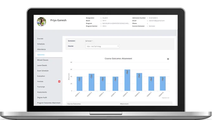Click the CO604.3 bar in the chart

[x=103, y=84]
